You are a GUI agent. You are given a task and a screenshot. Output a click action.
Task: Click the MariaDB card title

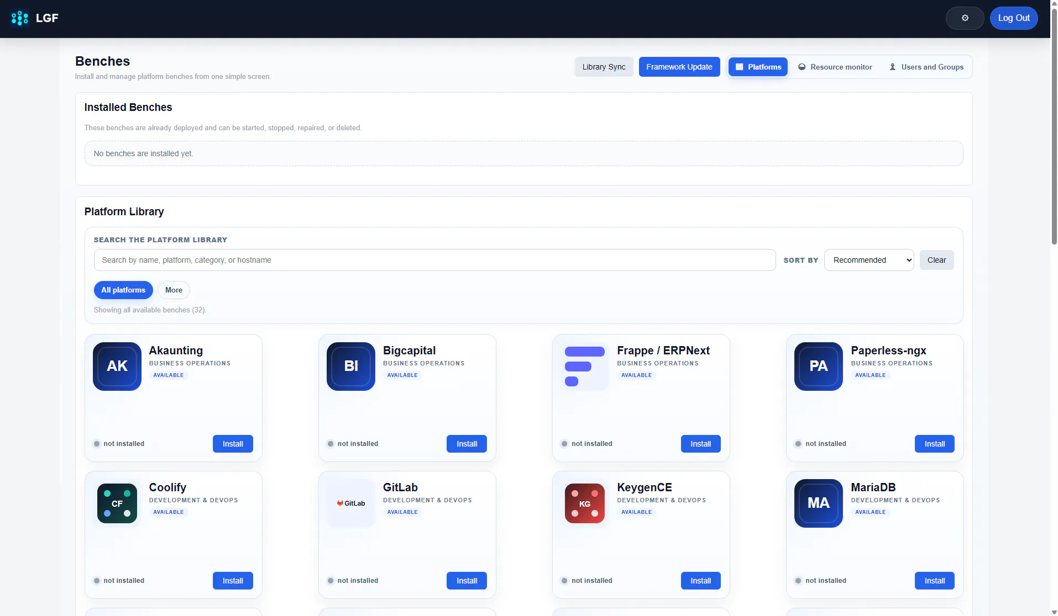point(873,487)
